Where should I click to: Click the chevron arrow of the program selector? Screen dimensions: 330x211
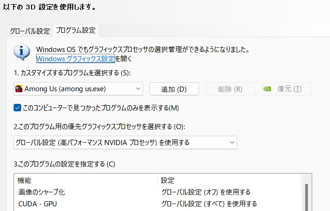(x=138, y=89)
